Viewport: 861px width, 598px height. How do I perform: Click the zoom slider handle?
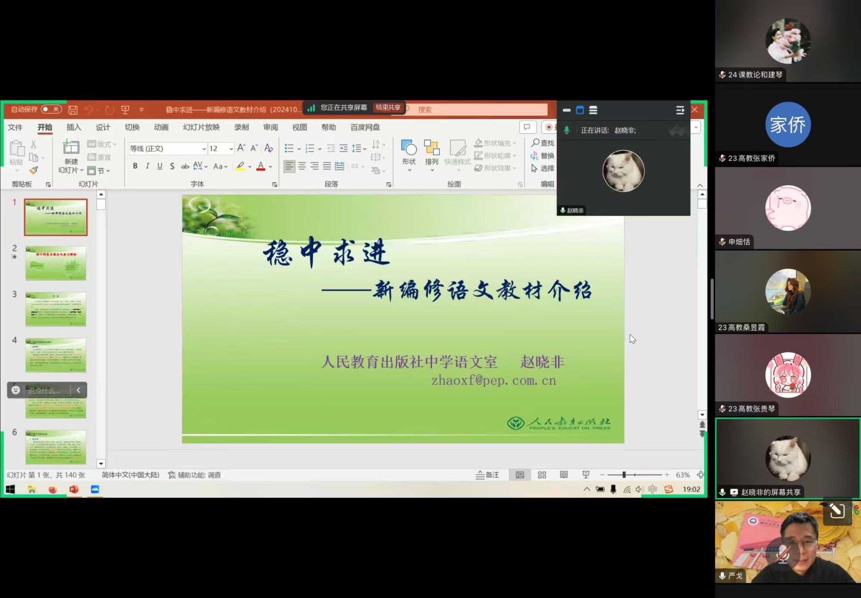pyautogui.click(x=624, y=475)
